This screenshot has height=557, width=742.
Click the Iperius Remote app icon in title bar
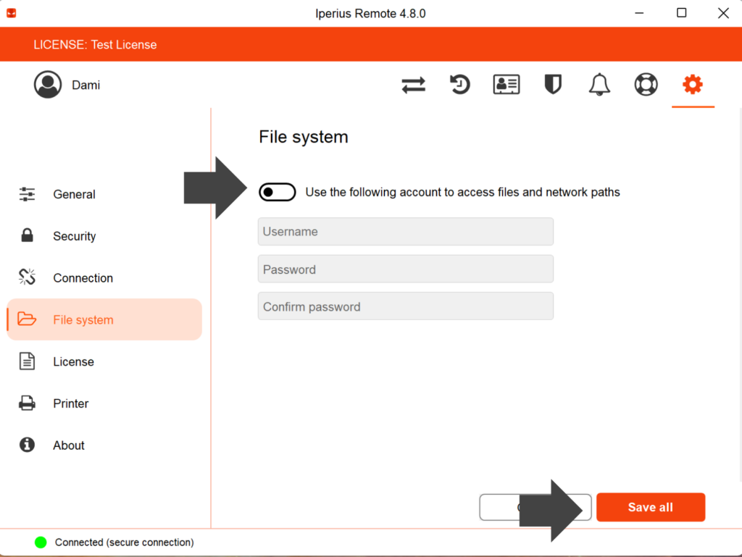(x=12, y=13)
